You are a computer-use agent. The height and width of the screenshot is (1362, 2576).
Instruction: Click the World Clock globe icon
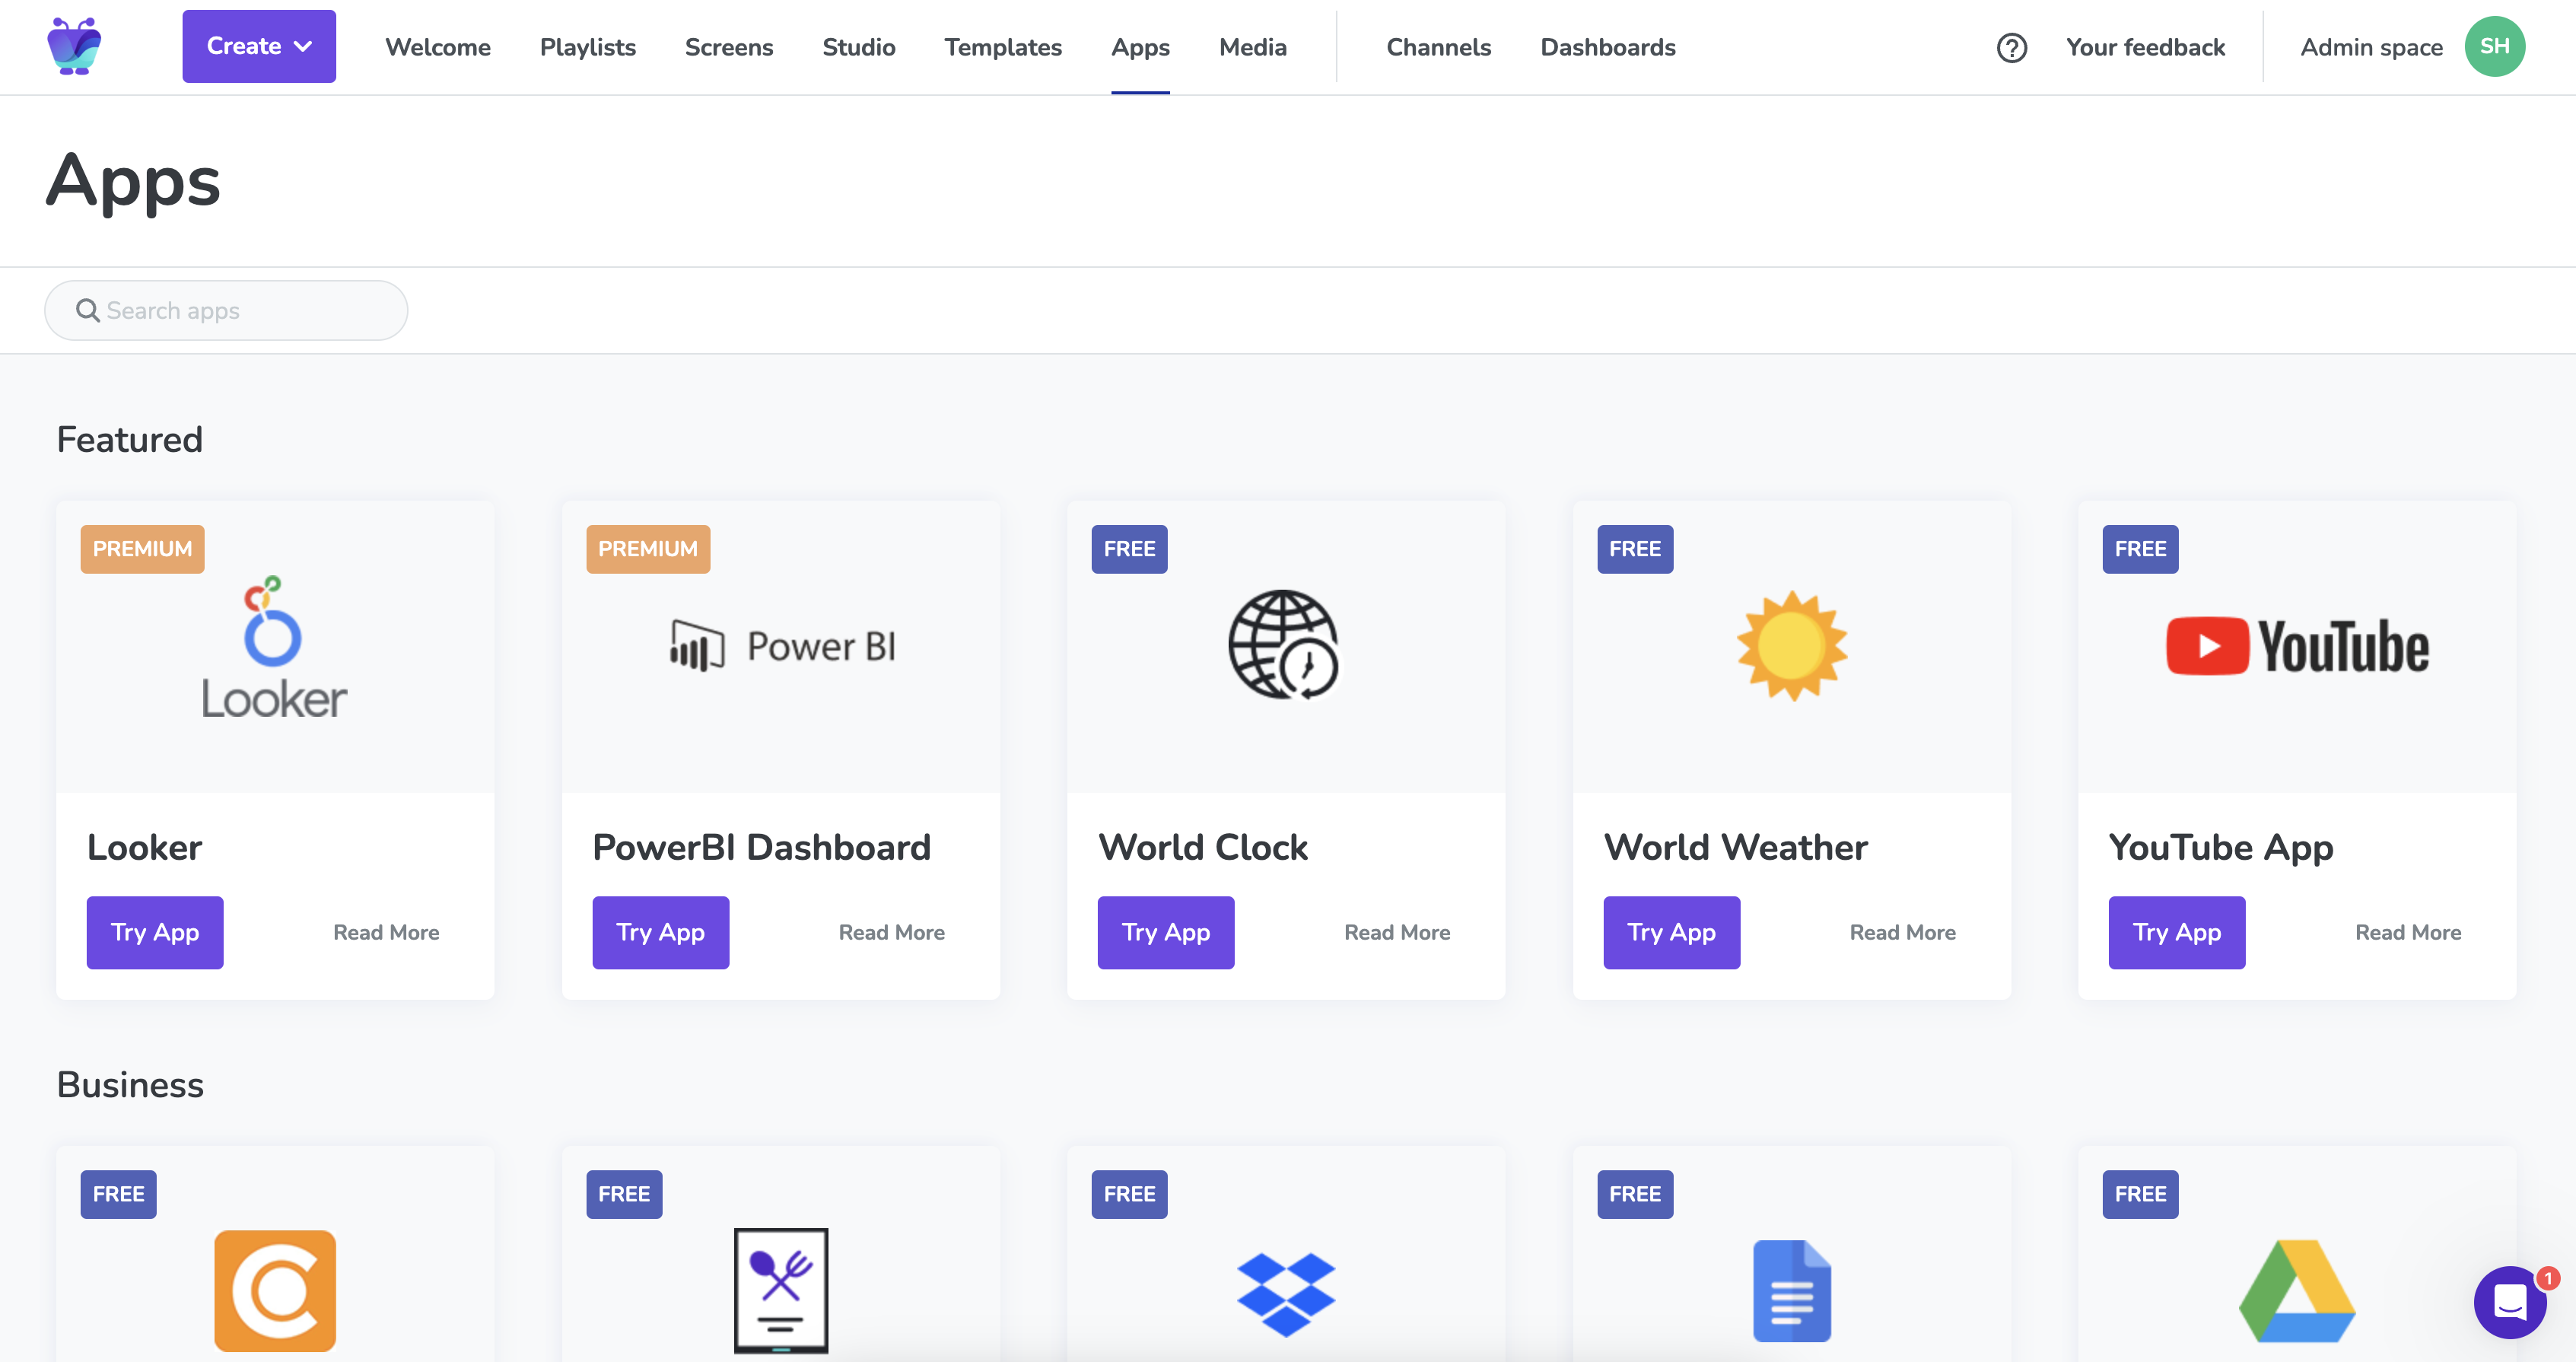click(1284, 645)
